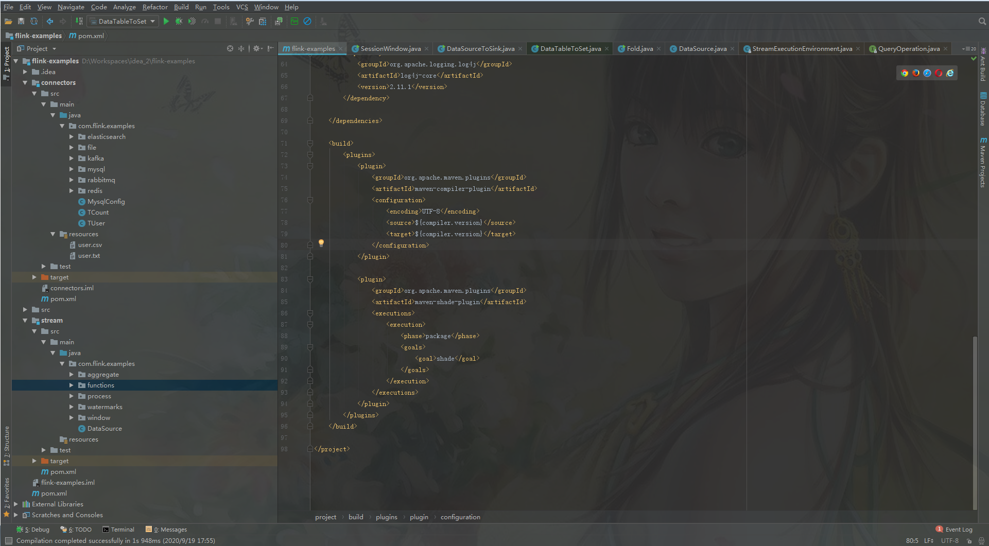Image resolution: width=989 pixels, height=546 pixels.
Task: Click the green monitor toolbar icon
Action: tap(294, 21)
